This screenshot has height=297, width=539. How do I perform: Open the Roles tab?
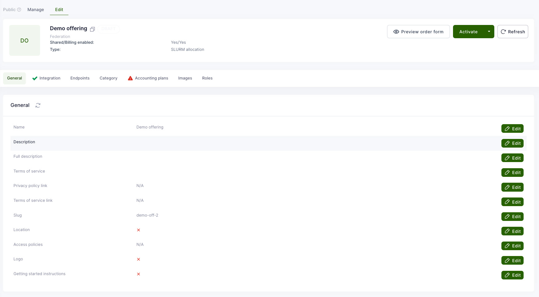(x=207, y=78)
